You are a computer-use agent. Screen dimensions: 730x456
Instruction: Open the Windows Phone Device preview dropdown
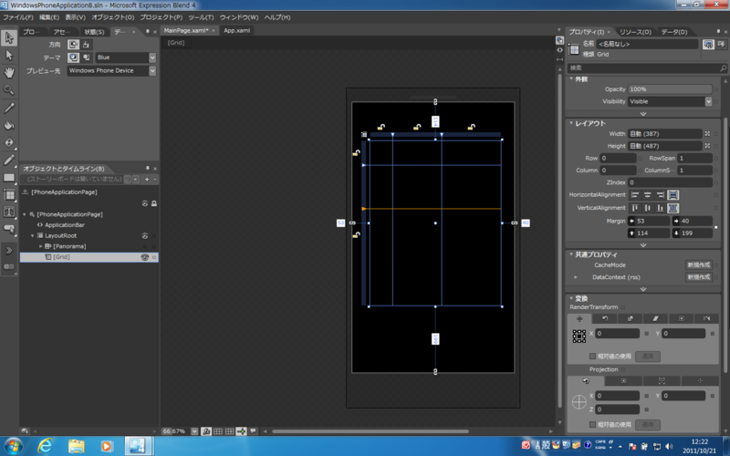(152, 71)
